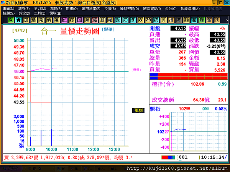Image resolution: width=230 pixels, height=172 pixels.
Task: Click the yellow number 29 icon
Action: 148,20
